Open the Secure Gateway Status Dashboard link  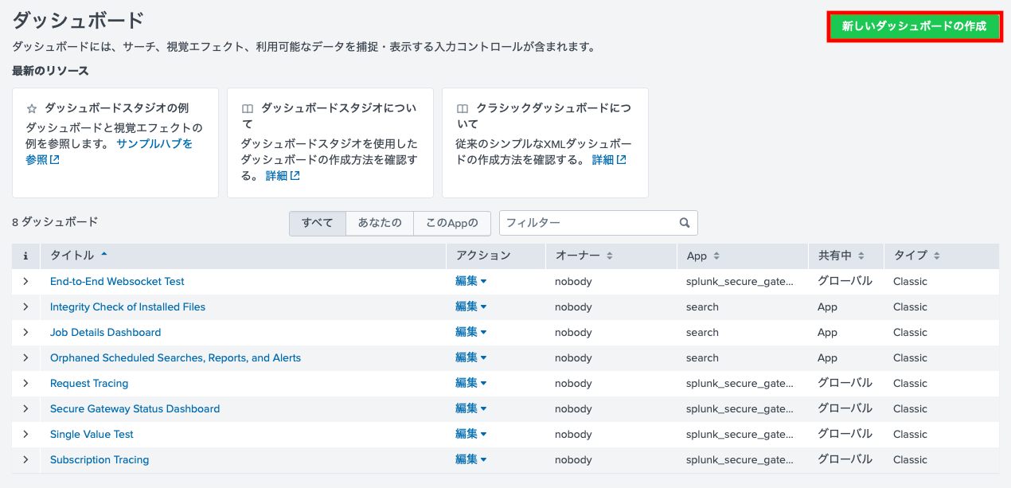pyautogui.click(x=134, y=408)
